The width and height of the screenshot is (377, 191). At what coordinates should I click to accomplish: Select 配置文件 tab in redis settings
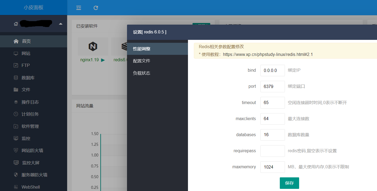click(157, 61)
